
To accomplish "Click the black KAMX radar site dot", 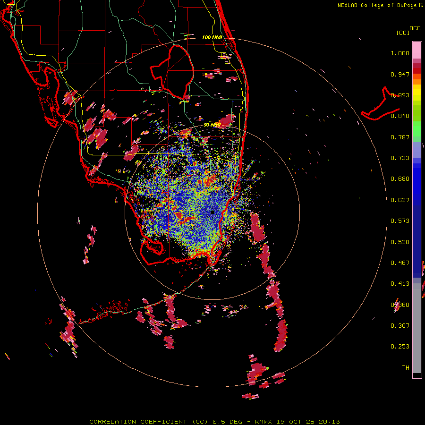I will [x=212, y=212].
